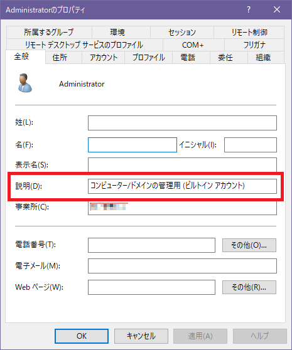Image resolution: width=292 pixels, height=350 pixels.
Task: Open その他(O)... for phone numbers
Action: 249,245
